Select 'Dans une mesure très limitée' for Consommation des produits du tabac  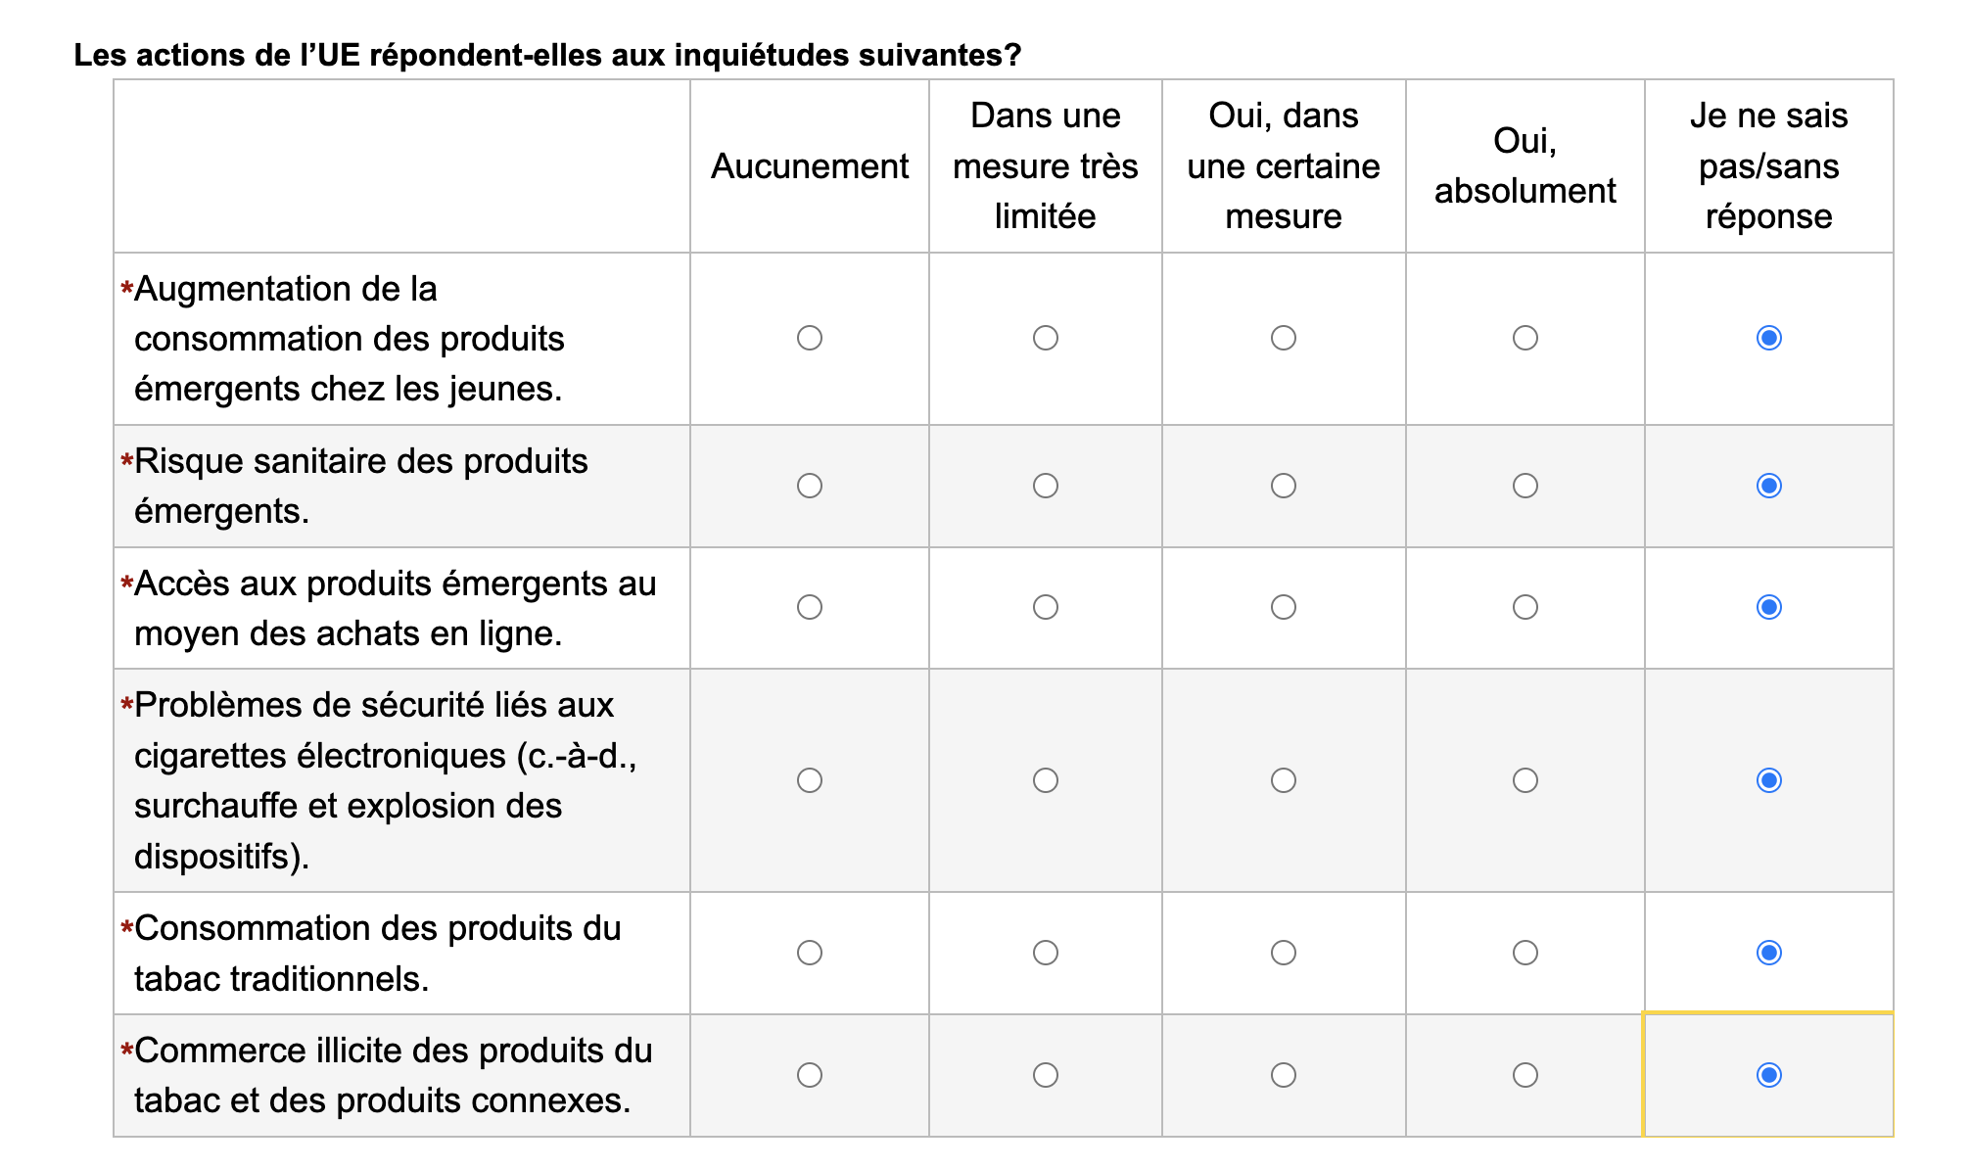(1046, 953)
